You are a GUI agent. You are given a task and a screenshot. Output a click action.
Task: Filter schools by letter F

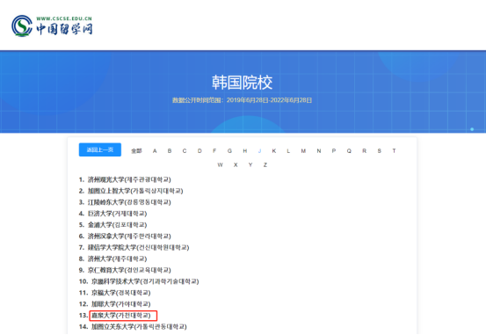(214, 151)
